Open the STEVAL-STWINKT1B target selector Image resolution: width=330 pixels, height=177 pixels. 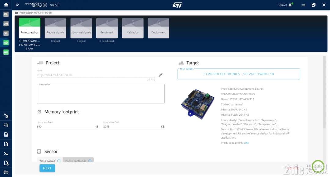(239, 74)
